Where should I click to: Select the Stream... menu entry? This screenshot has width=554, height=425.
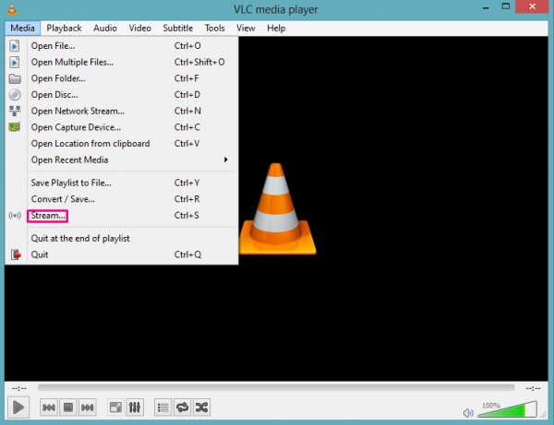(122, 216)
